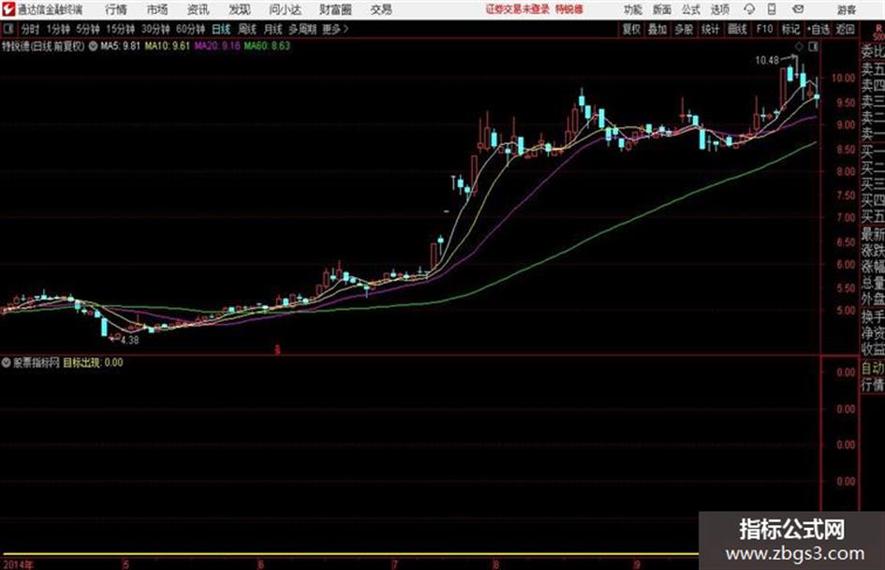This screenshot has height=570, width=885.
Task: Expand the indicator dropdown next to 特锐德 title
Action: tap(93, 46)
